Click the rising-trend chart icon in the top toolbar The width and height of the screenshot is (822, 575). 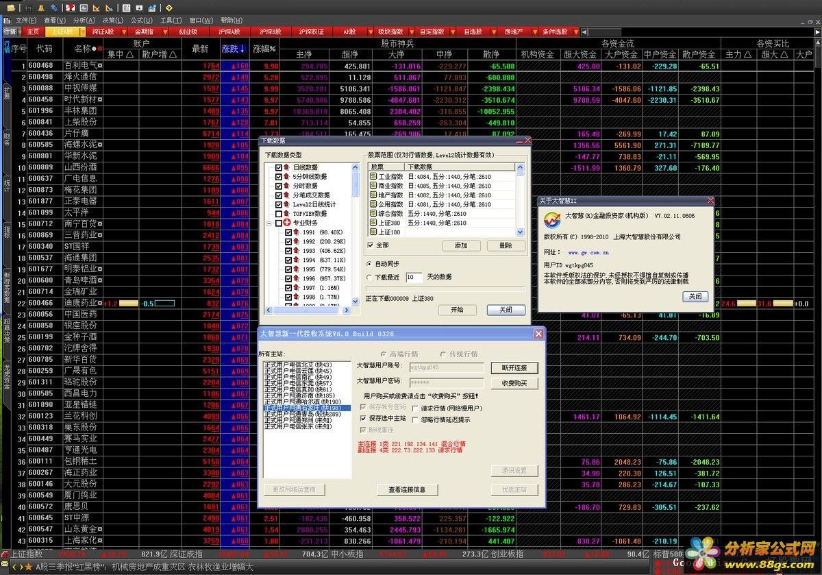[151, 8]
